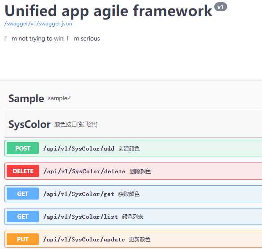Click the orange PUT method badge
Screen dimensions: 262x249
tap(23, 239)
